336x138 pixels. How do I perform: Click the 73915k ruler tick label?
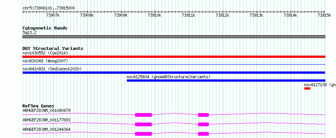[324, 15]
